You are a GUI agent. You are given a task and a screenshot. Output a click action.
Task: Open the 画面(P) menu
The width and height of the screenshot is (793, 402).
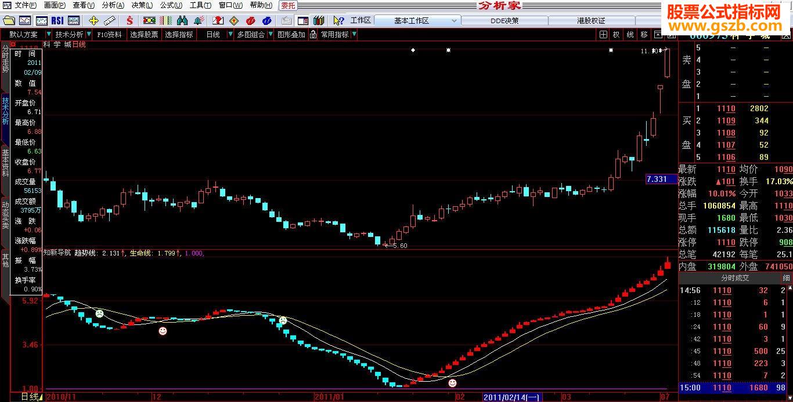point(55,5)
